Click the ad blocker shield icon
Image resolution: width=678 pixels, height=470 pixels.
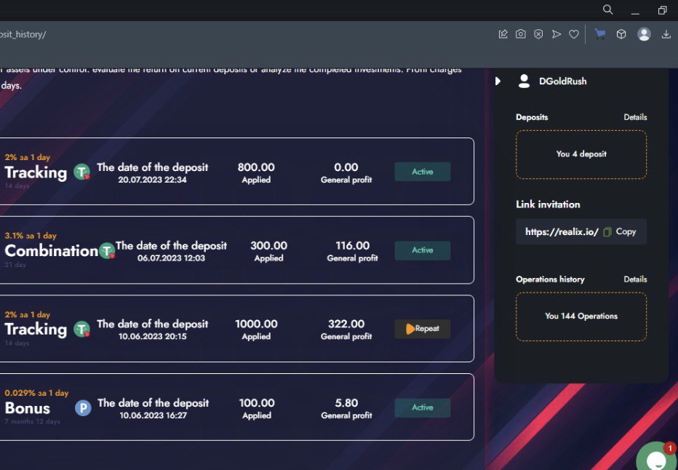point(538,34)
